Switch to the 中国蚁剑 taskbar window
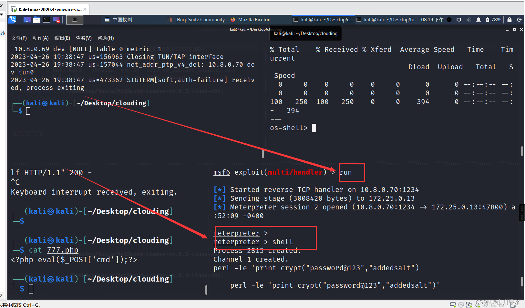Screen dimensions: 525x308 point(118,20)
